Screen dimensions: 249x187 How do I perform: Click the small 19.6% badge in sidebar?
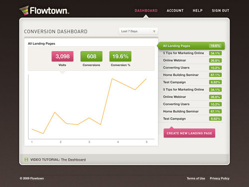(215, 46)
